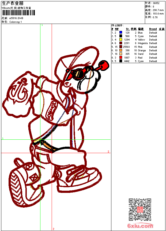
Task: Click the QR code at the bottom right
Action: 140,210
